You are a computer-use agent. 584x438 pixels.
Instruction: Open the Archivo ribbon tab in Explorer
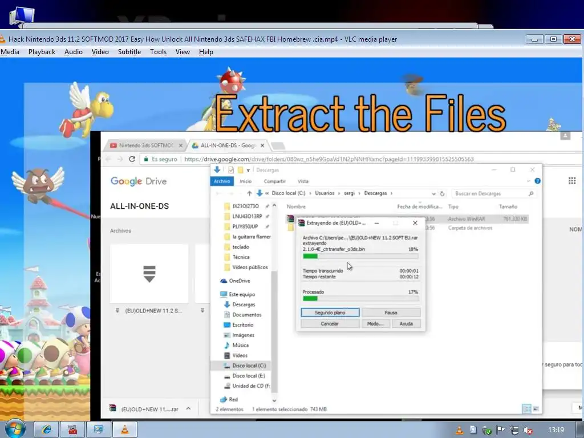(x=222, y=181)
